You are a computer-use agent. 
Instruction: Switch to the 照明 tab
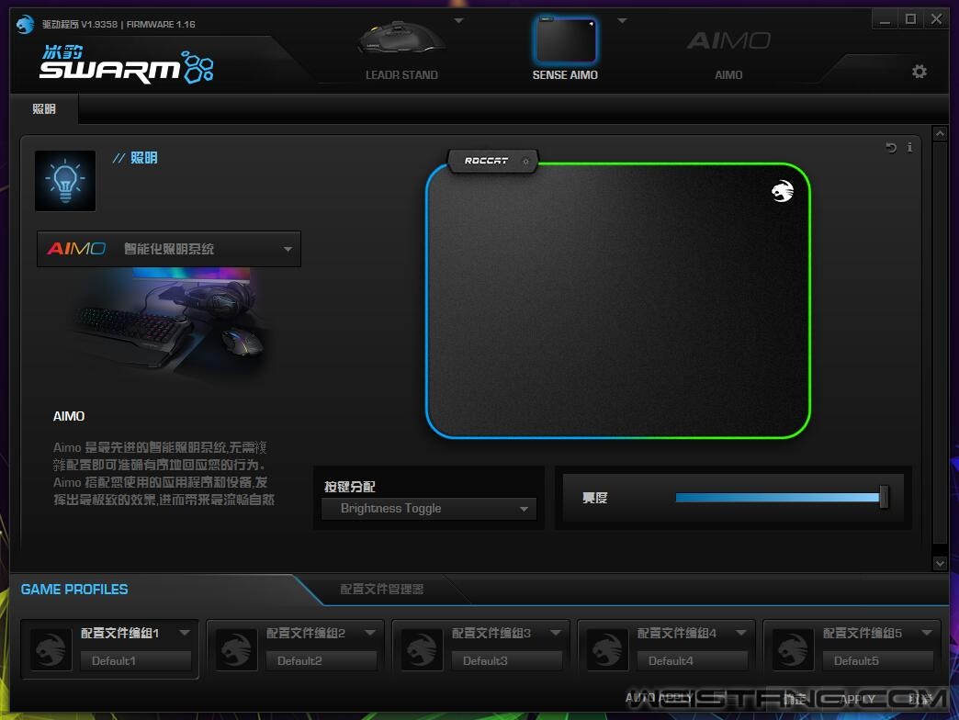pyautogui.click(x=44, y=108)
